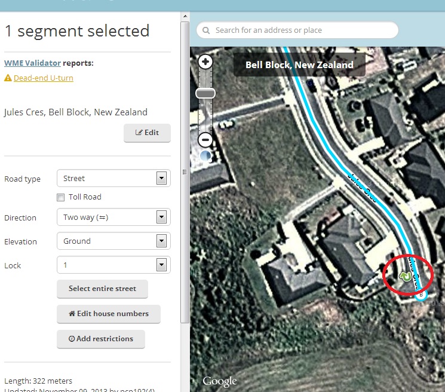
Task: Click Add restrictions button
Action: tap(101, 339)
